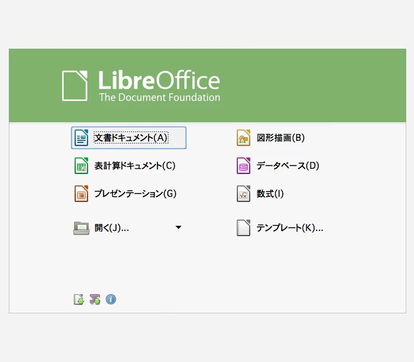
Task: Click the 開く(J)... text
Action: pyautogui.click(x=111, y=228)
